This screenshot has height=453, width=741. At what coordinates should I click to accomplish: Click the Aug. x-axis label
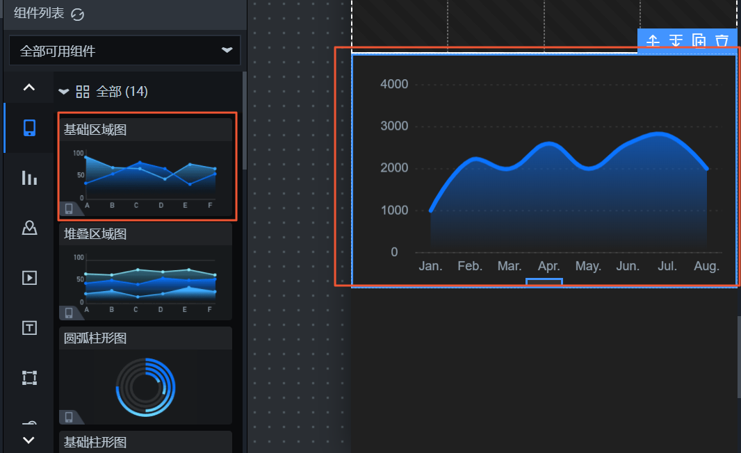point(706,266)
